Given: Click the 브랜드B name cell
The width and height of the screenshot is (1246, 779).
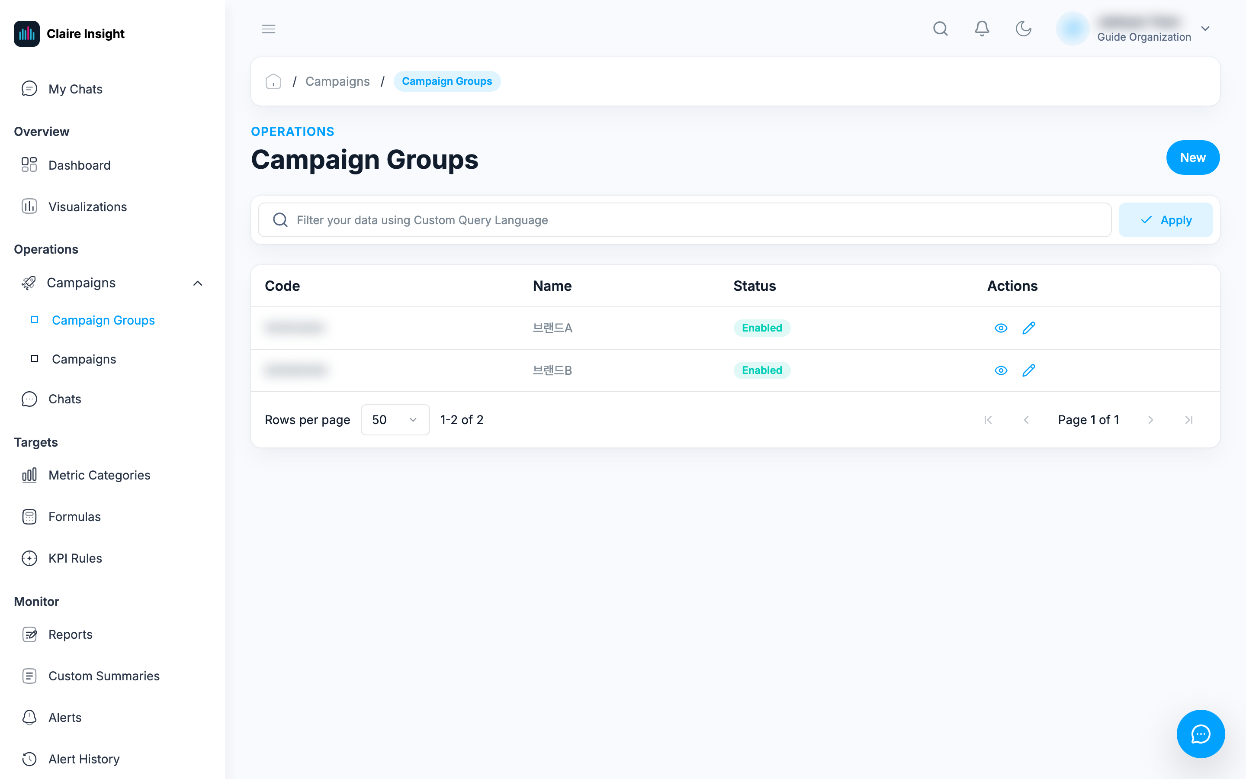Looking at the screenshot, I should [x=552, y=370].
